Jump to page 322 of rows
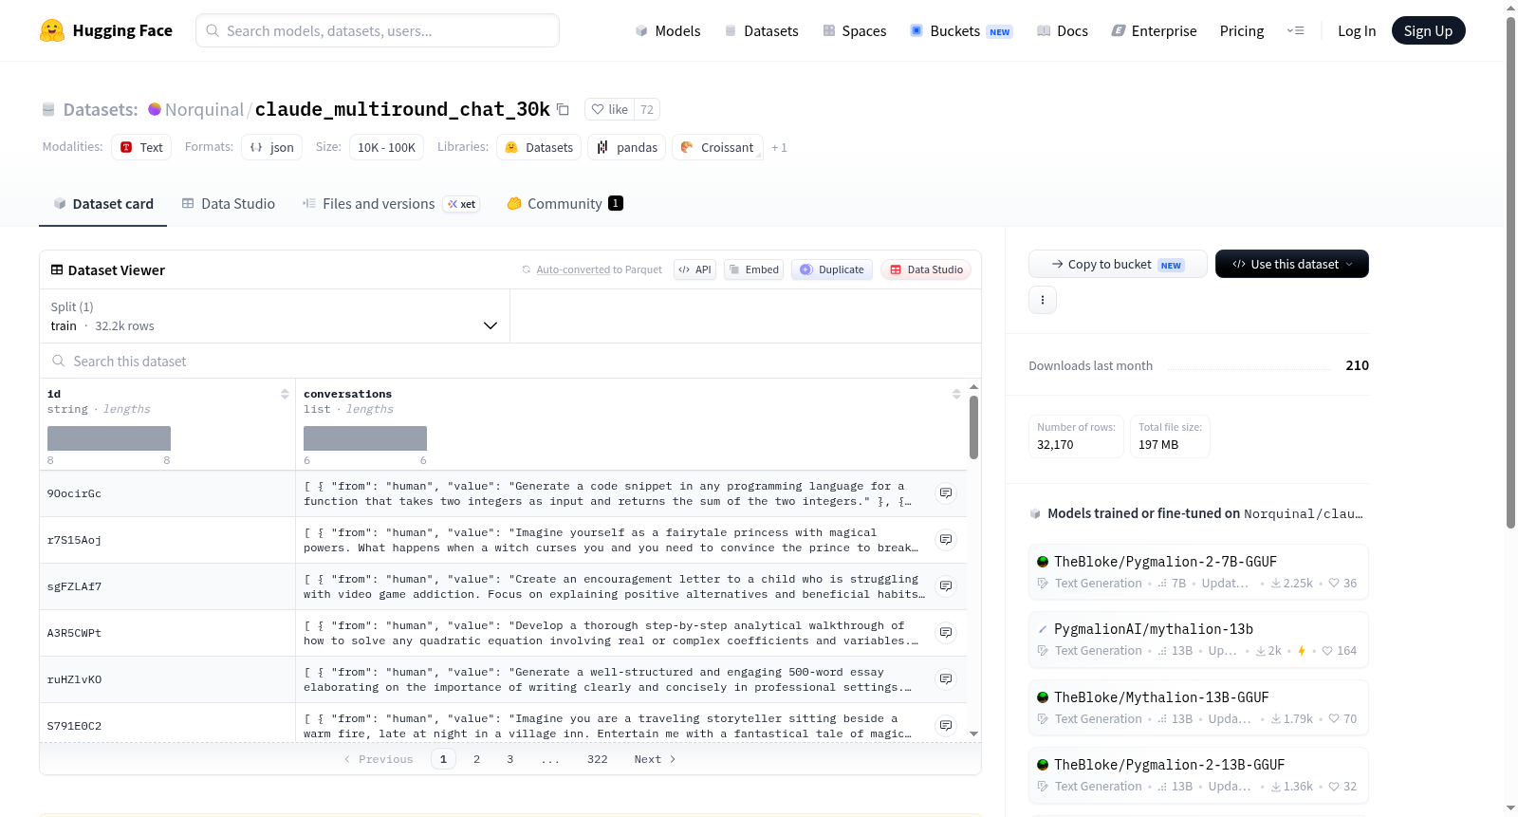1518x817 pixels. coord(597,759)
